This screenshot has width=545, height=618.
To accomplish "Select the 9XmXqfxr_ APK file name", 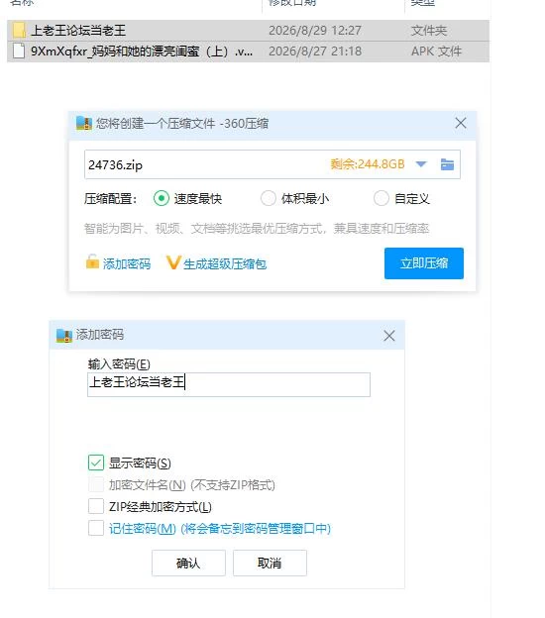I will pos(142,51).
